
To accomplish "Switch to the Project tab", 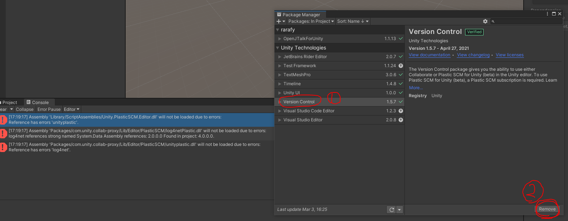I will pos(10,103).
